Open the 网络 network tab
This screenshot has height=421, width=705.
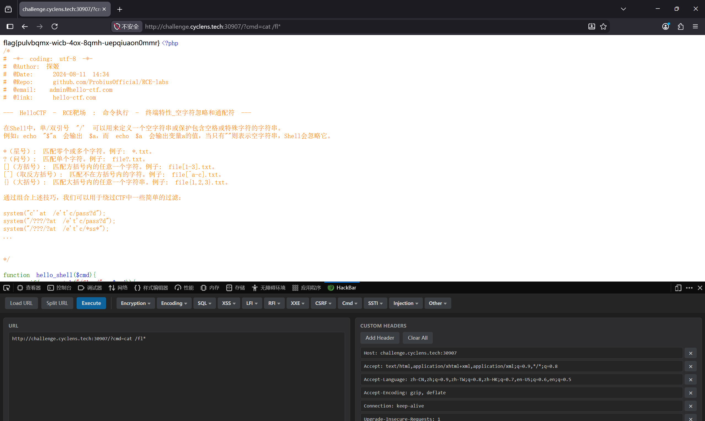[x=118, y=288]
